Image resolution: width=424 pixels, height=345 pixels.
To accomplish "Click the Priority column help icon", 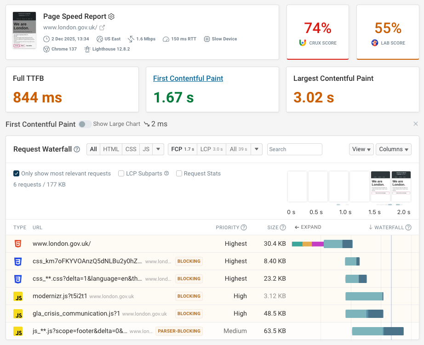I will click(x=244, y=227).
